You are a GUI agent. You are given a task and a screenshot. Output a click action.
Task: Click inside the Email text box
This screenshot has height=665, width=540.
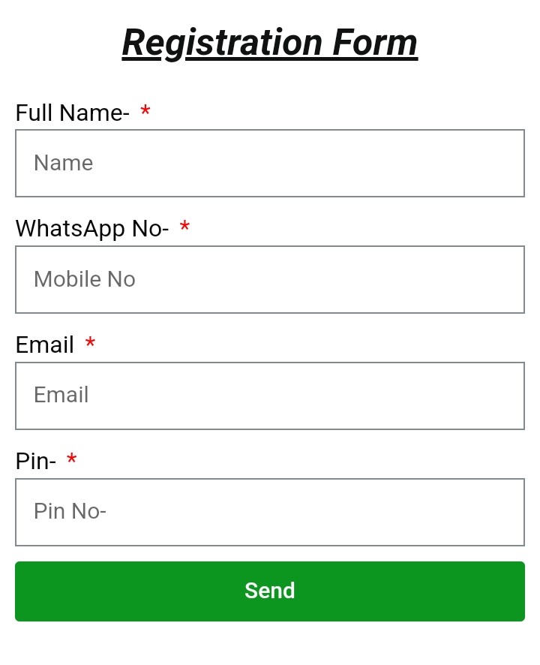pos(270,396)
